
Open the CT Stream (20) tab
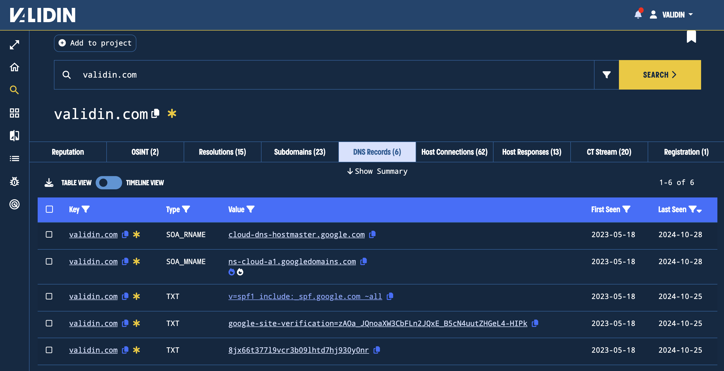coord(609,152)
